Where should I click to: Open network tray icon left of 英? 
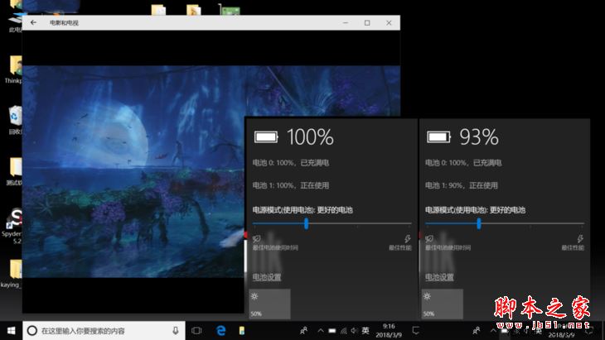tap(343, 331)
